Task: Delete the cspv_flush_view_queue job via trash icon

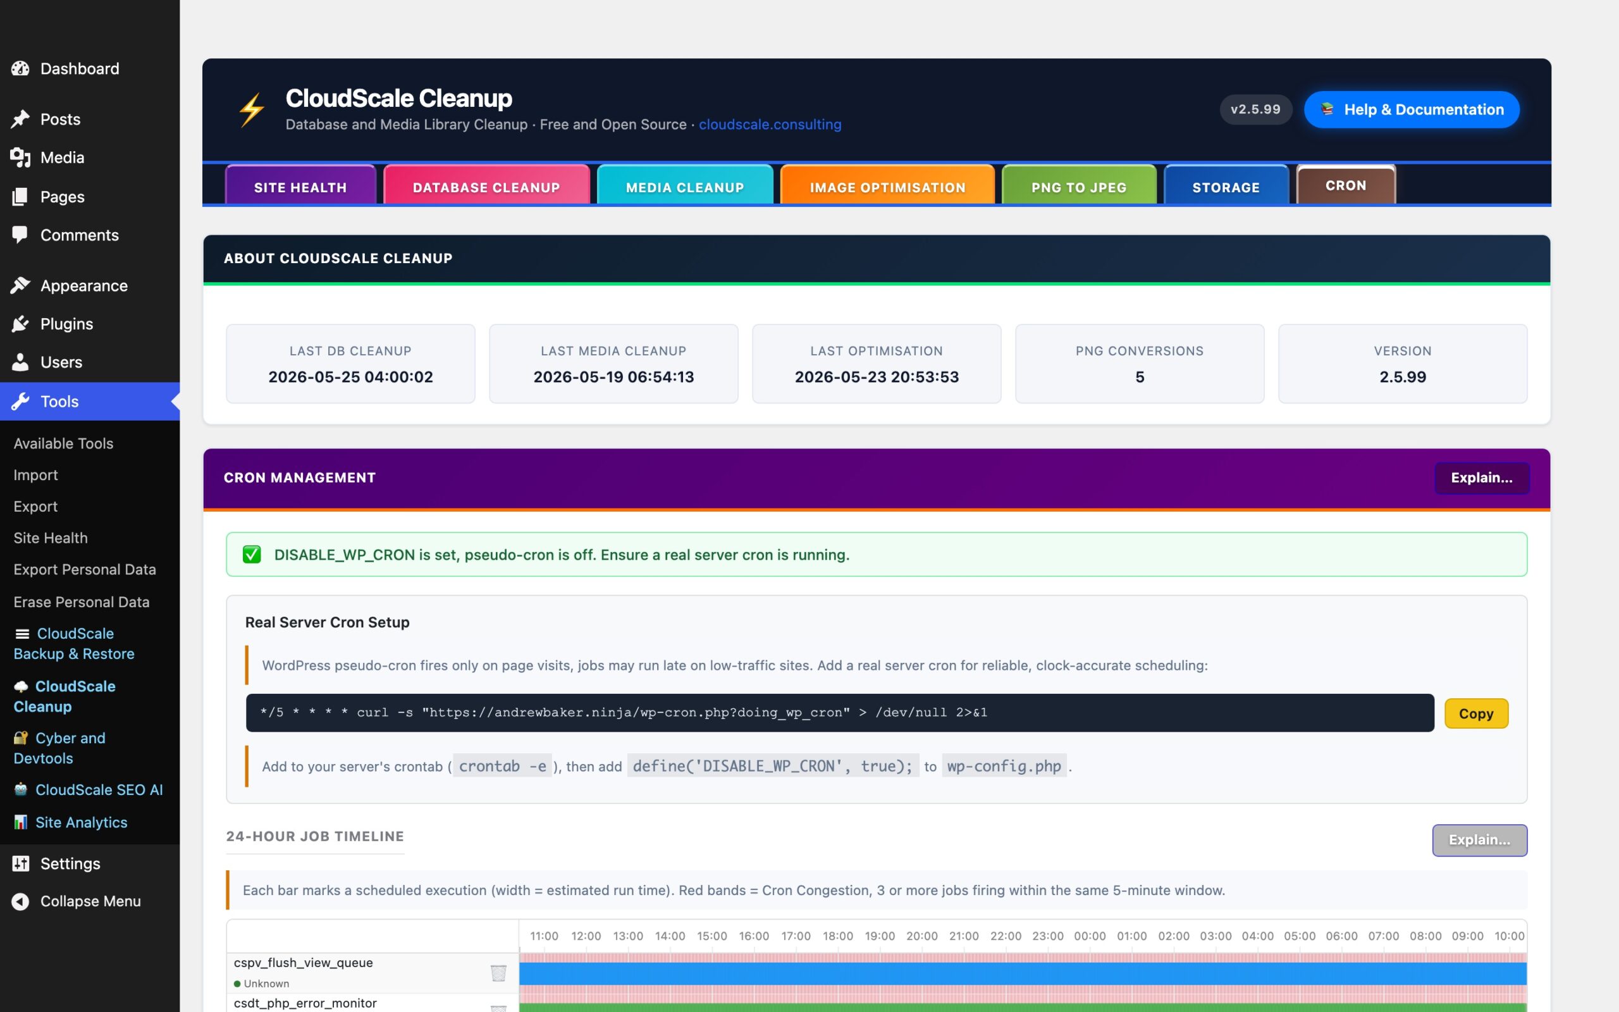Action: click(x=498, y=973)
